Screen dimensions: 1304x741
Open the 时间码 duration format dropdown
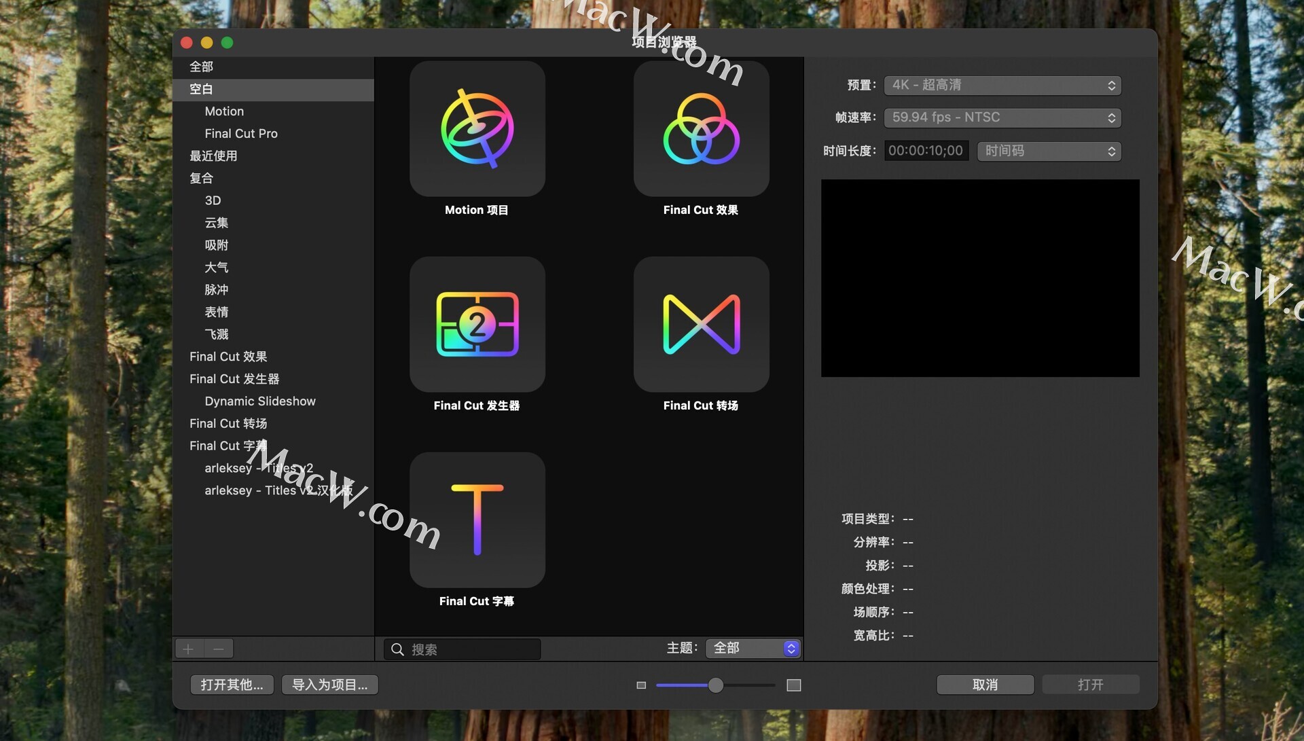tap(1049, 151)
